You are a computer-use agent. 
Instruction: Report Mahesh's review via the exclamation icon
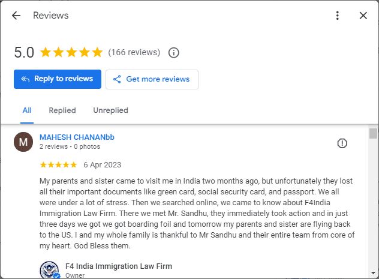[342, 143]
